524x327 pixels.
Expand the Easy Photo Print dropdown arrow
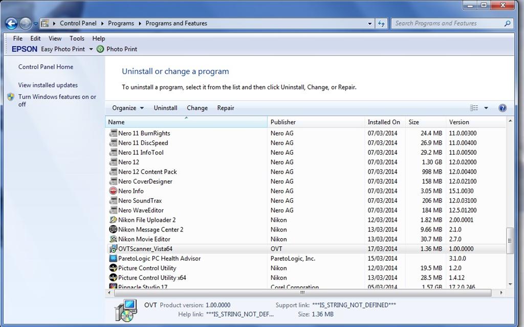click(x=91, y=49)
